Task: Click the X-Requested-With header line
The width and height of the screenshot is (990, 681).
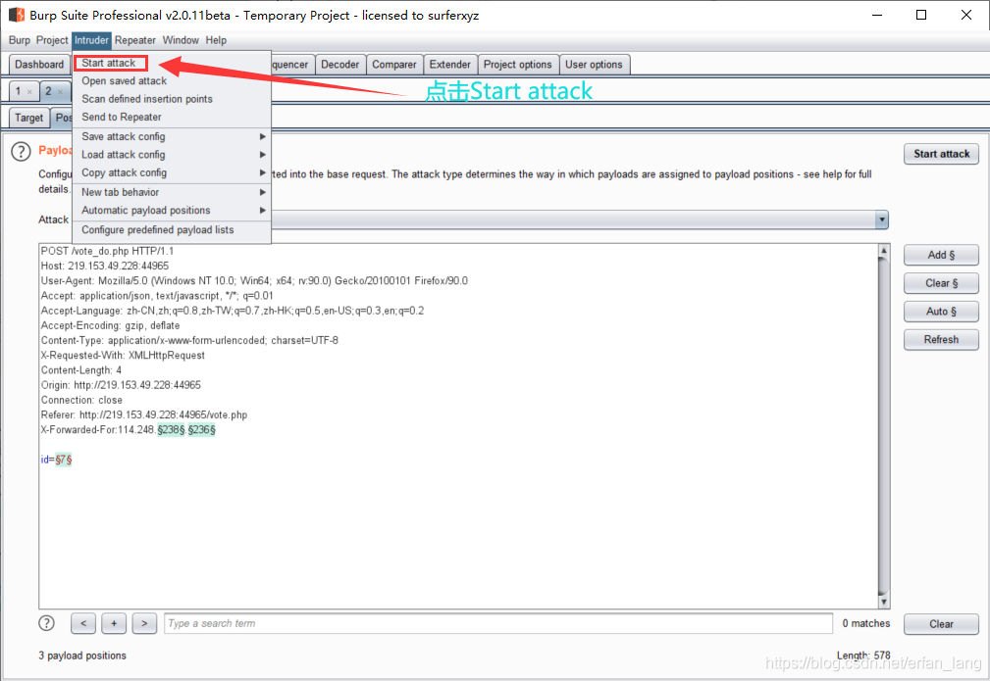Action: 123,356
